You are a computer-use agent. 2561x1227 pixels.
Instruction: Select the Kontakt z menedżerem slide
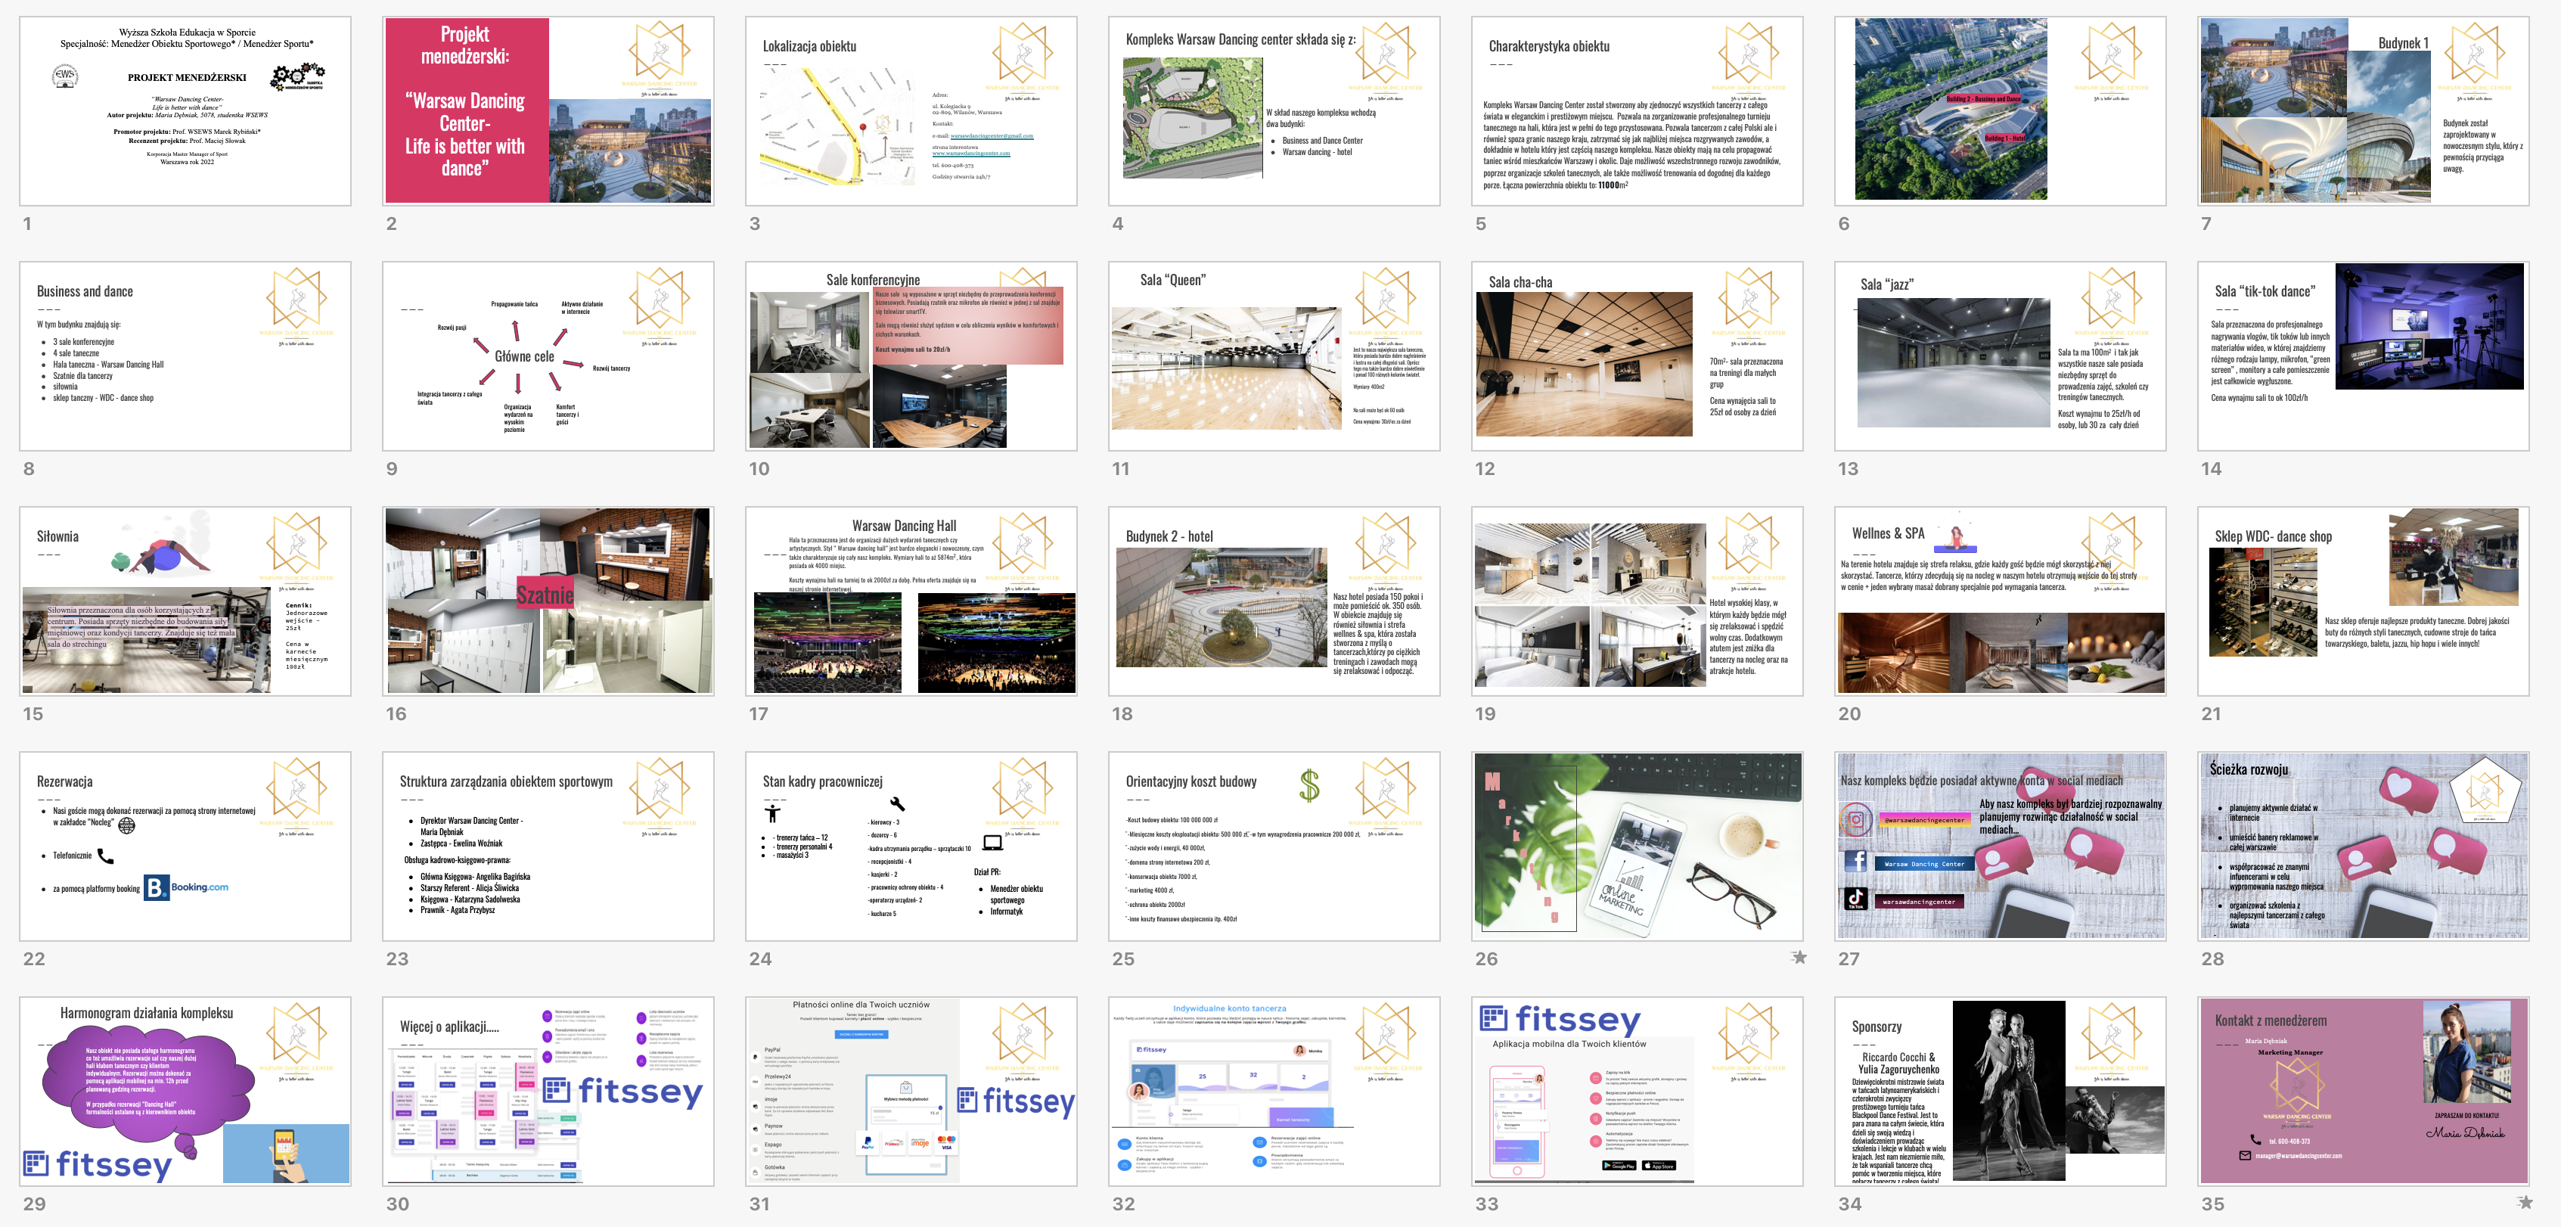point(2362,1091)
